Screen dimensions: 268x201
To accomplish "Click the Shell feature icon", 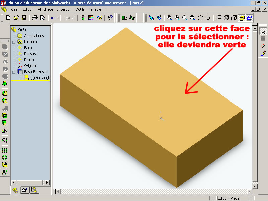I will [5, 116].
